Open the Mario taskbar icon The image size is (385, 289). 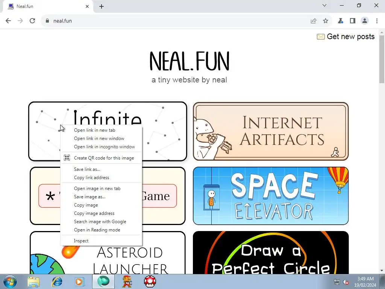[127, 281]
